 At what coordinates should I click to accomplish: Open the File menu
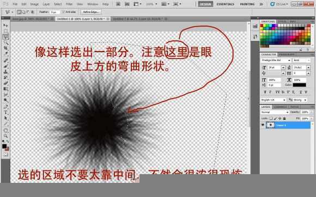(15, 4)
